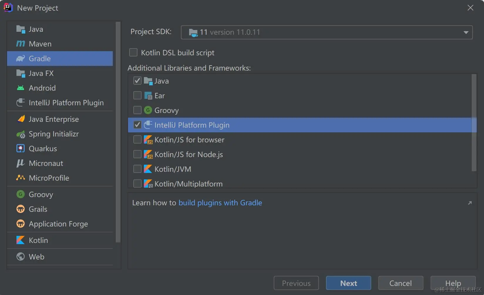Check the Kotlin/JVM checkbox
This screenshot has height=295, width=484.
(x=137, y=169)
